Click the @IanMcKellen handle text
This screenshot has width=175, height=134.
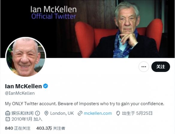pyautogui.click(x=20, y=93)
